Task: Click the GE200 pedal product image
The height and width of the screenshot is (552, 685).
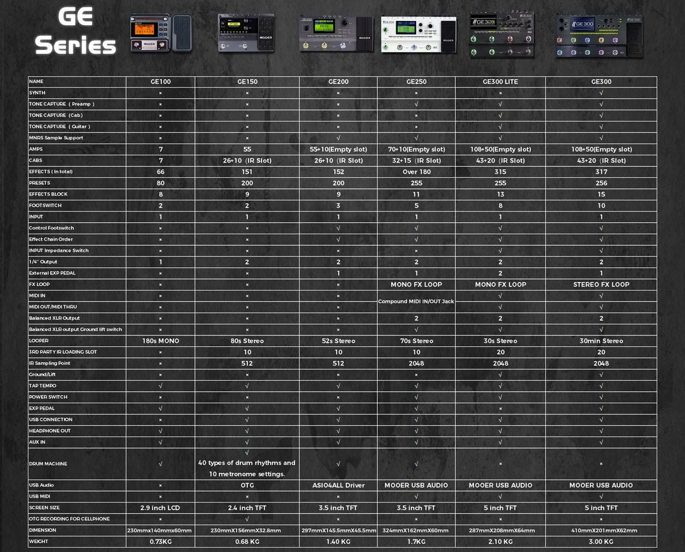Action: coord(336,34)
